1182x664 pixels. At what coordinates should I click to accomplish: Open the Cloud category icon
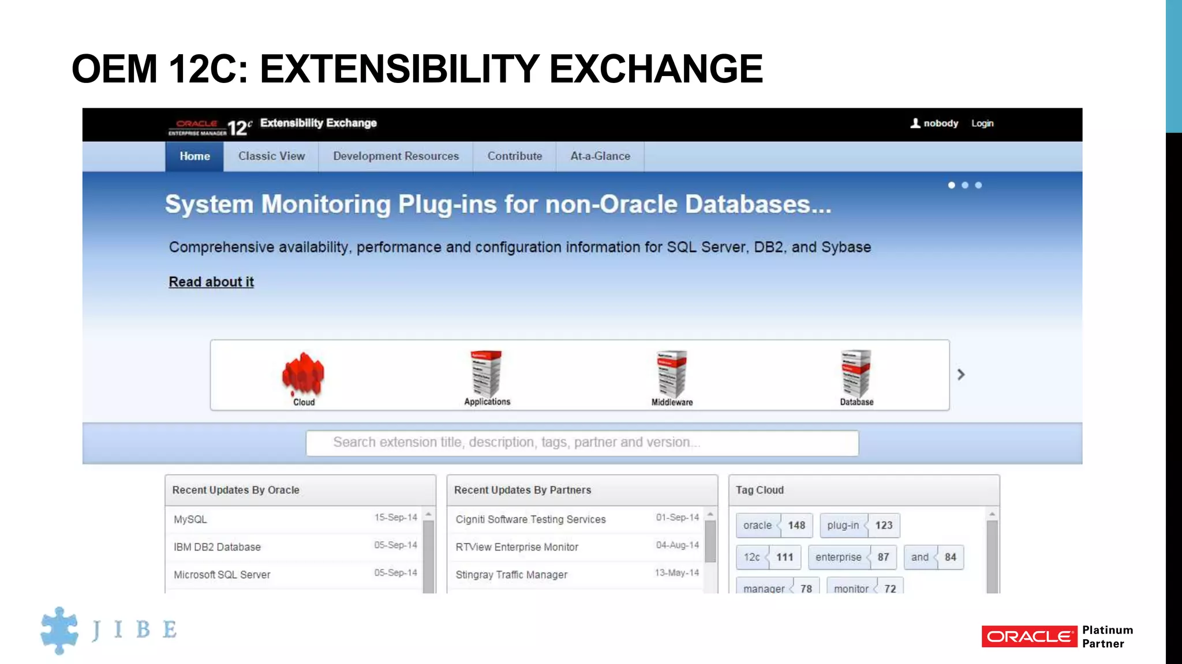[x=304, y=378]
